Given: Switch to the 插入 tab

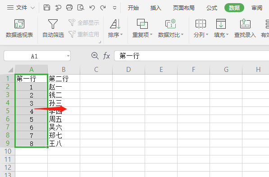Looking at the screenshot, I should point(156,8).
